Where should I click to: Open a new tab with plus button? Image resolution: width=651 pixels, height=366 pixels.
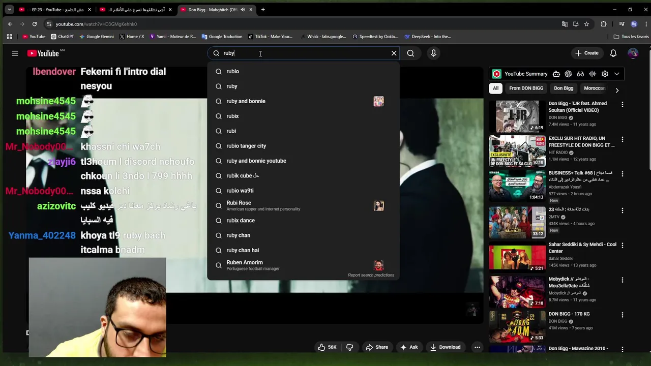click(x=263, y=10)
